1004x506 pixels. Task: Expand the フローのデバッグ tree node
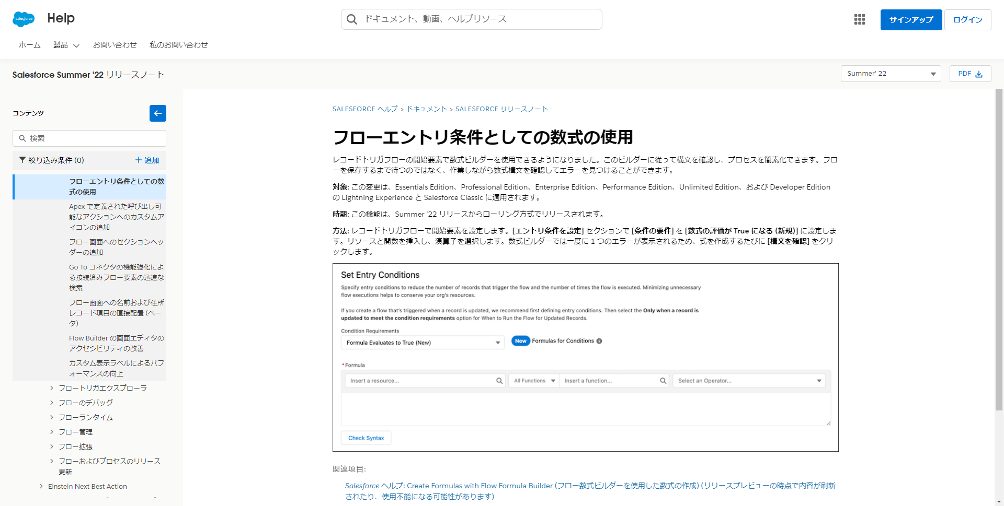pos(51,403)
